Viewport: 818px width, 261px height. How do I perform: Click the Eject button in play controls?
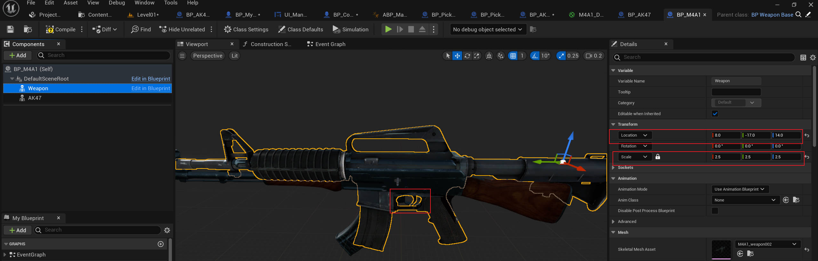tap(422, 29)
